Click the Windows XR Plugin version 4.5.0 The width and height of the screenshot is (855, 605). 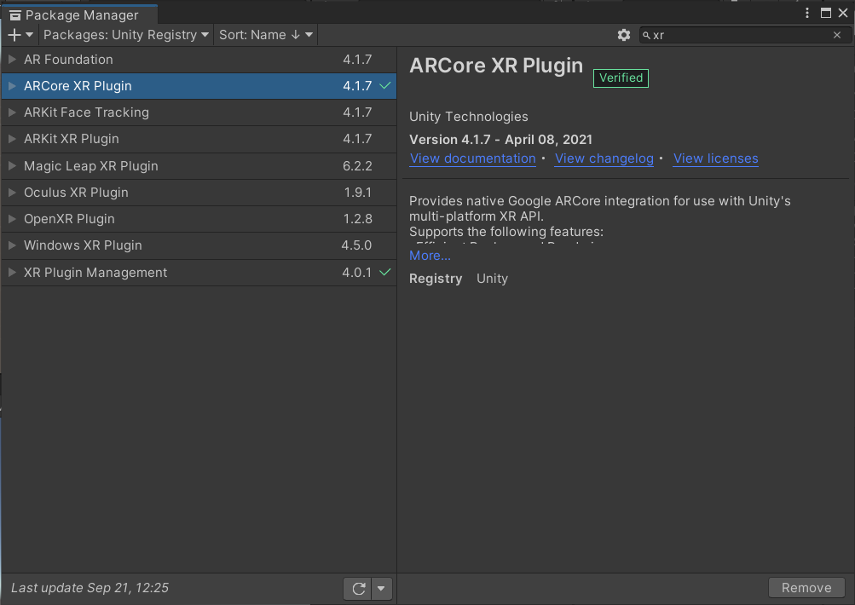(x=356, y=245)
